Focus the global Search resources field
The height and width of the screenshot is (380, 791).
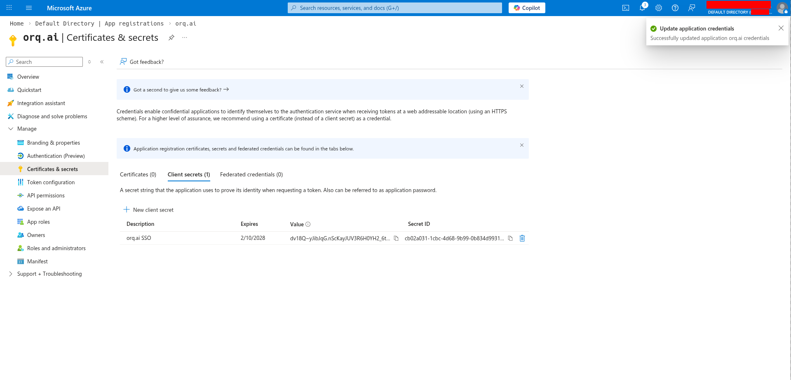coord(395,8)
